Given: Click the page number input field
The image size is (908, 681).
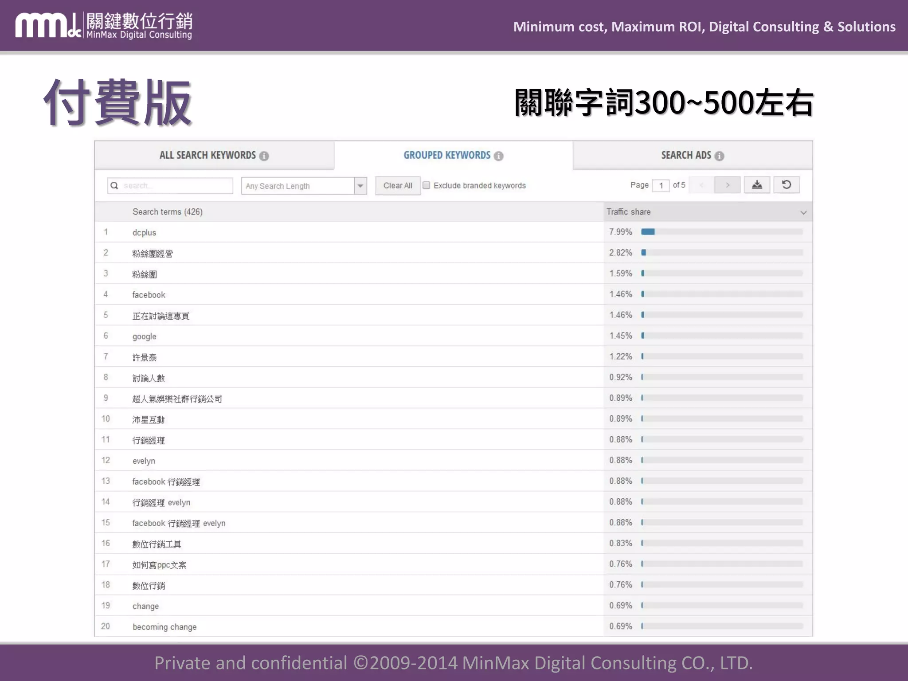Looking at the screenshot, I should pyautogui.click(x=661, y=185).
